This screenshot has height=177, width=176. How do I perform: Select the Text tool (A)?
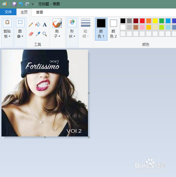(45, 24)
